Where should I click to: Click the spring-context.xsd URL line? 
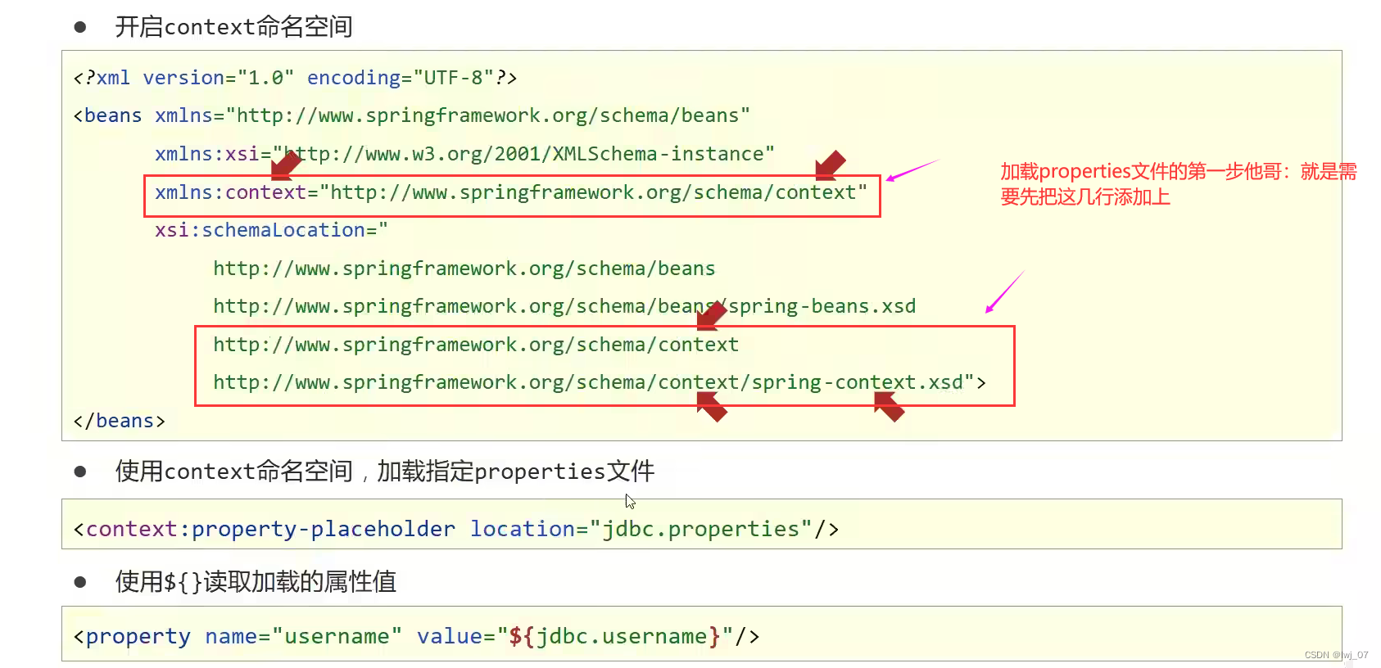click(600, 382)
